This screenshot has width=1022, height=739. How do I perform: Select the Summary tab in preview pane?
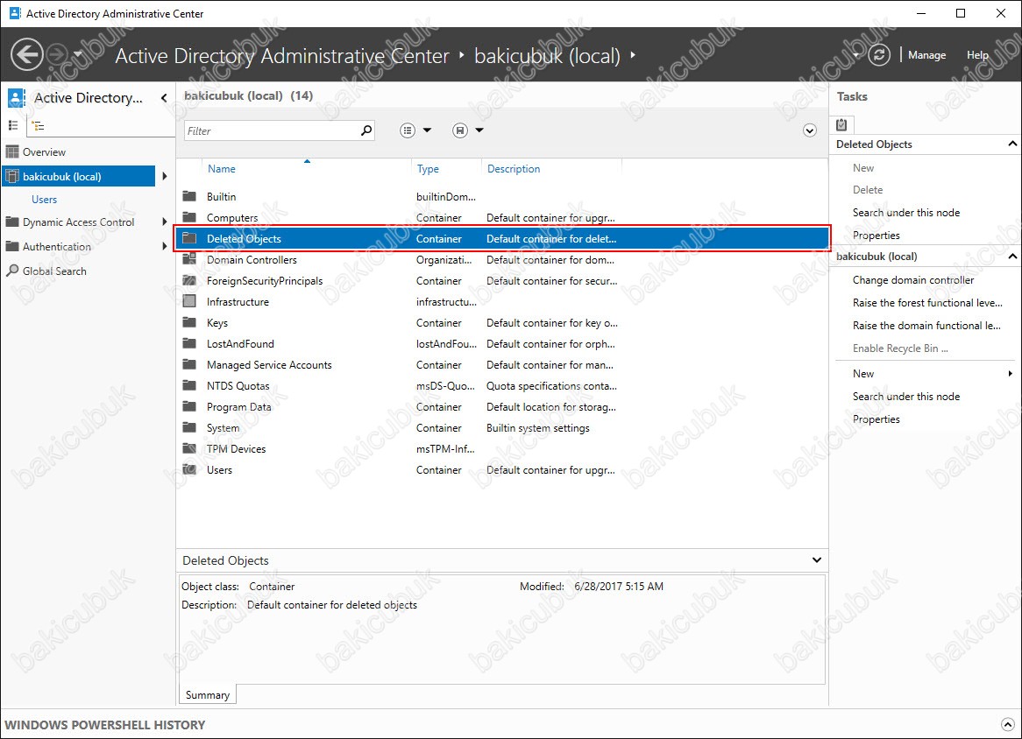tap(207, 694)
